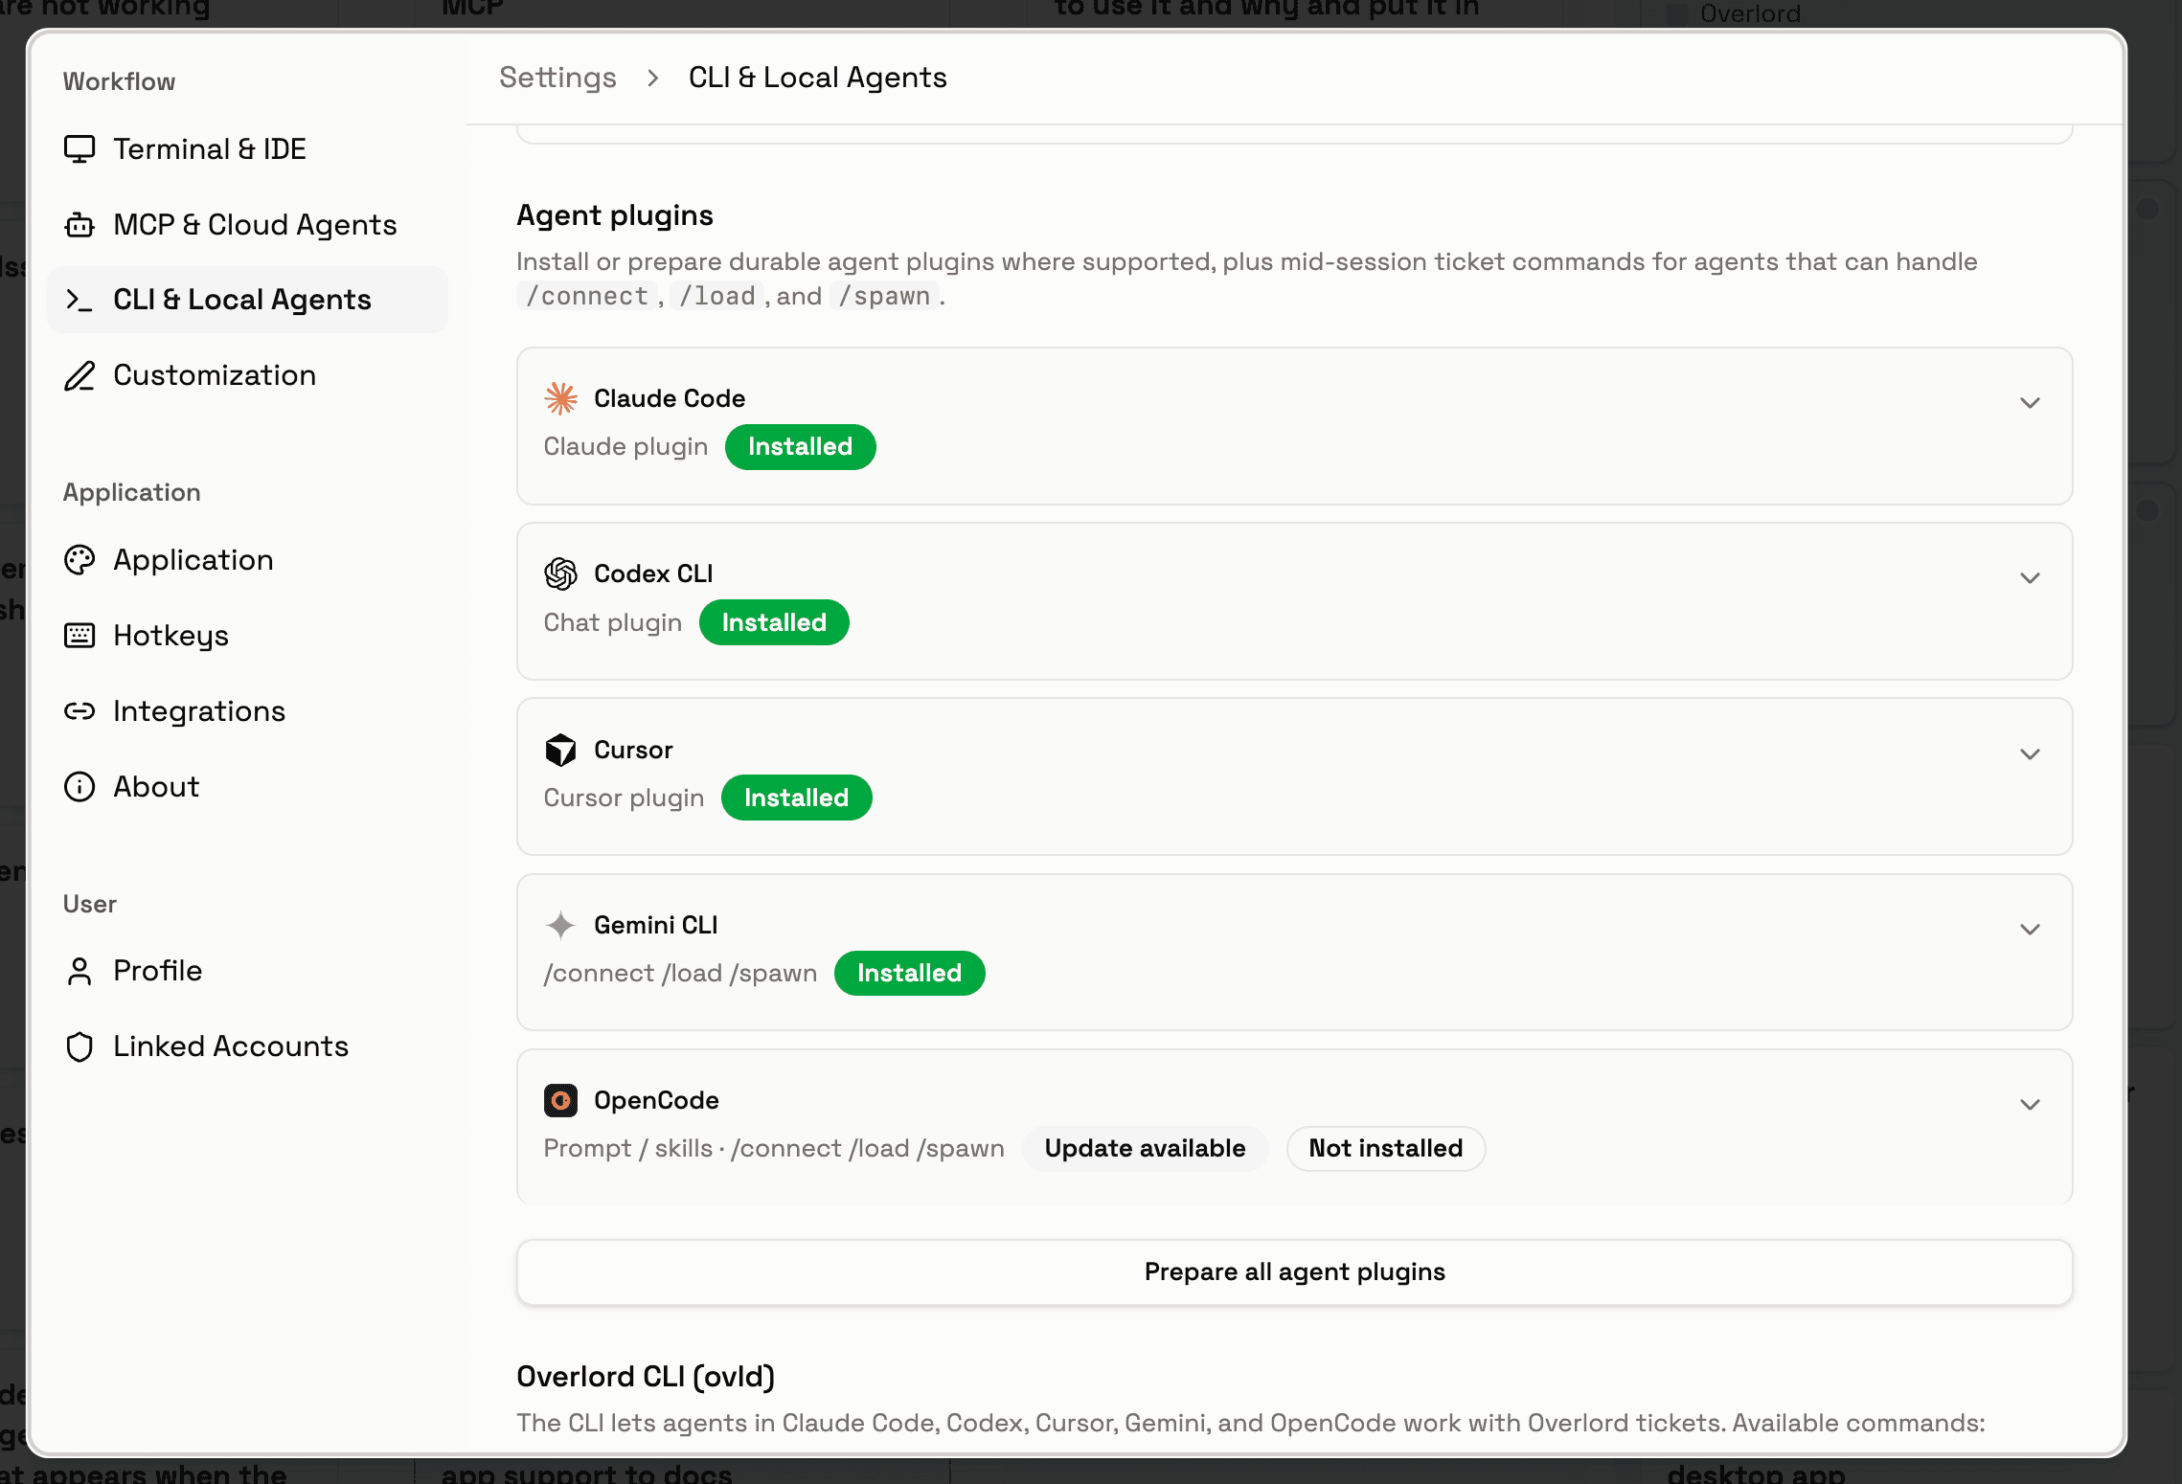The image size is (2182, 1484).
Task: Click the Claude Code card title
Action: (x=670, y=398)
